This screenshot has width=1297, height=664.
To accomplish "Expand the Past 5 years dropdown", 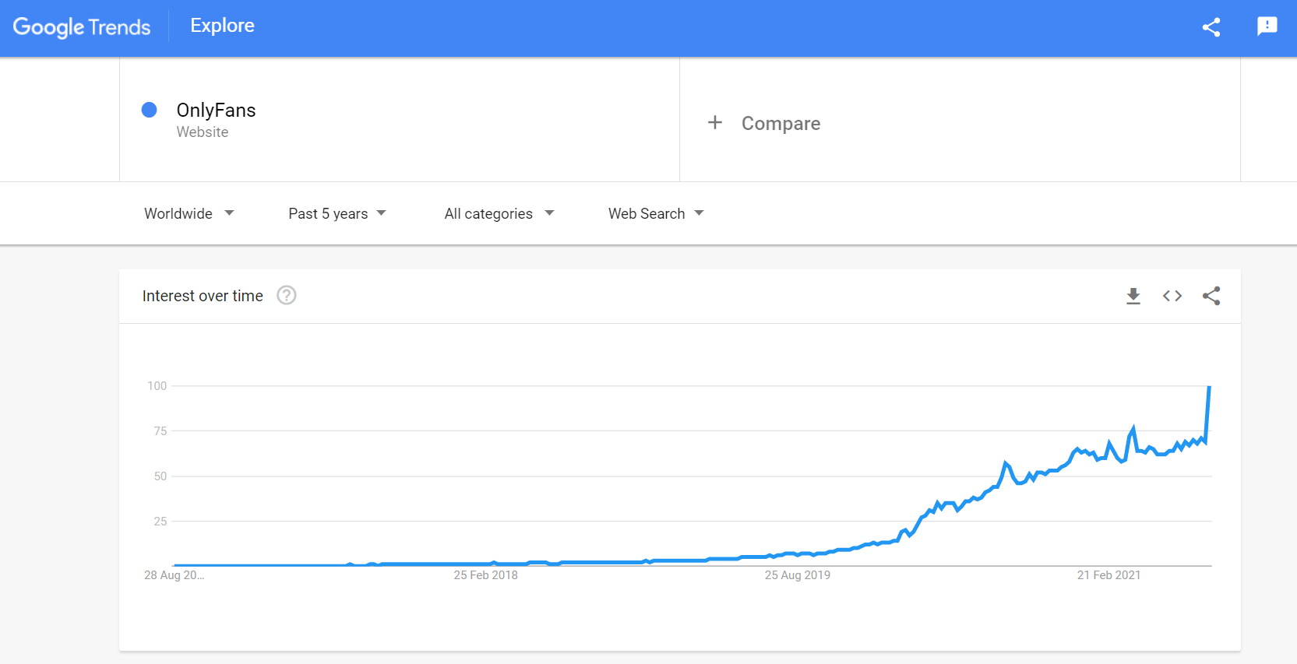I will [x=337, y=213].
